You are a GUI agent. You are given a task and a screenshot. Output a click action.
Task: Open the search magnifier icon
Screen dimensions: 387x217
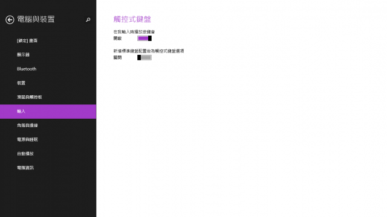[x=88, y=20]
